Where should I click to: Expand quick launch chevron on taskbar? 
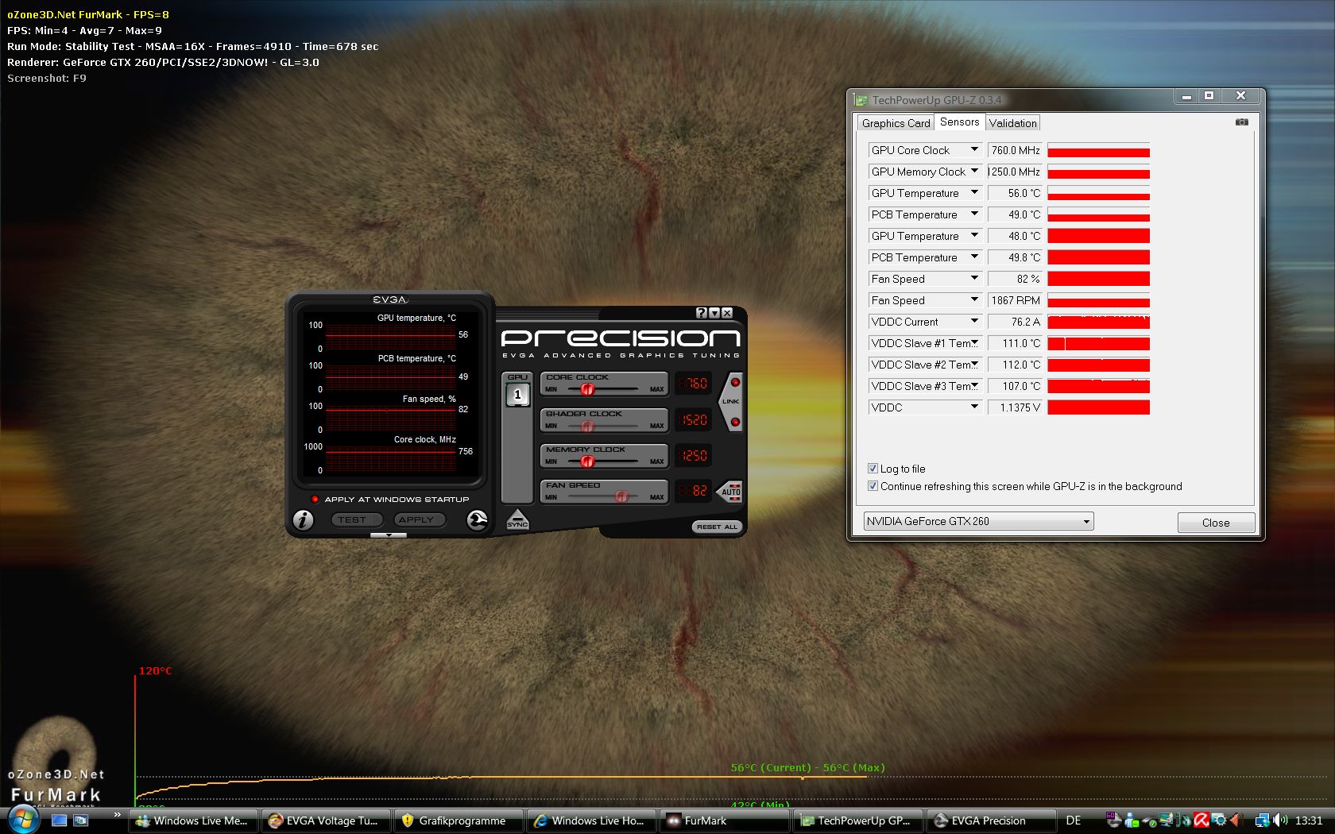click(x=118, y=814)
